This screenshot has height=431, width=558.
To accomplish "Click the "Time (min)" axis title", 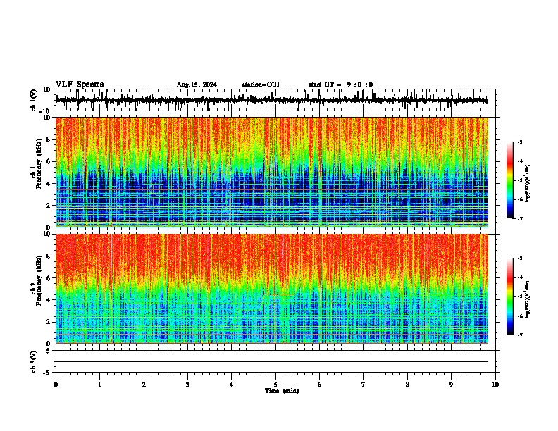I will [x=282, y=391].
